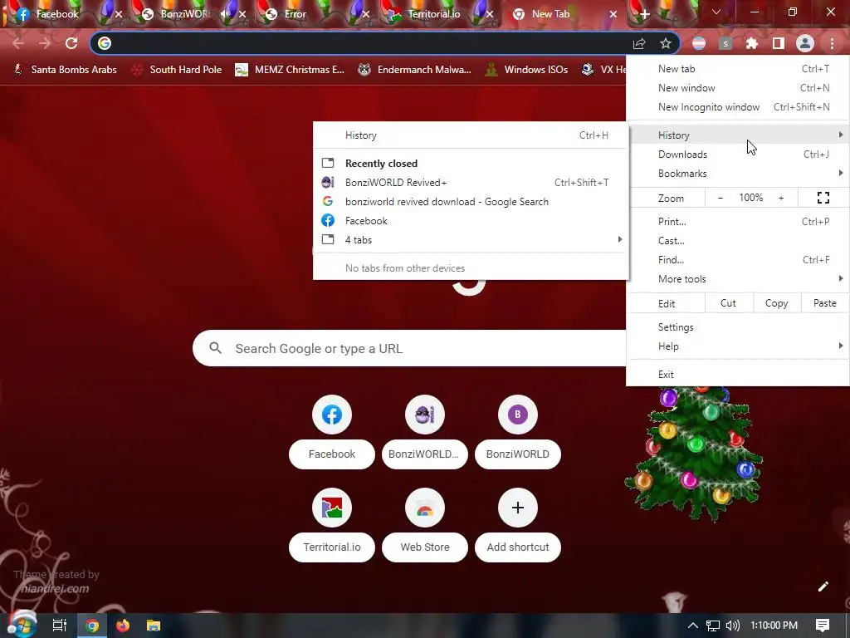Mute the BonziWORLD tab speaker icon
This screenshot has width=850, height=638.
click(x=226, y=14)
